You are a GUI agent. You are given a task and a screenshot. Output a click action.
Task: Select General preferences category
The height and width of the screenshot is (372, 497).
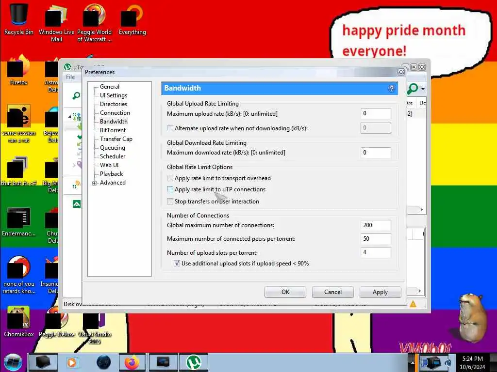[110, 87]
